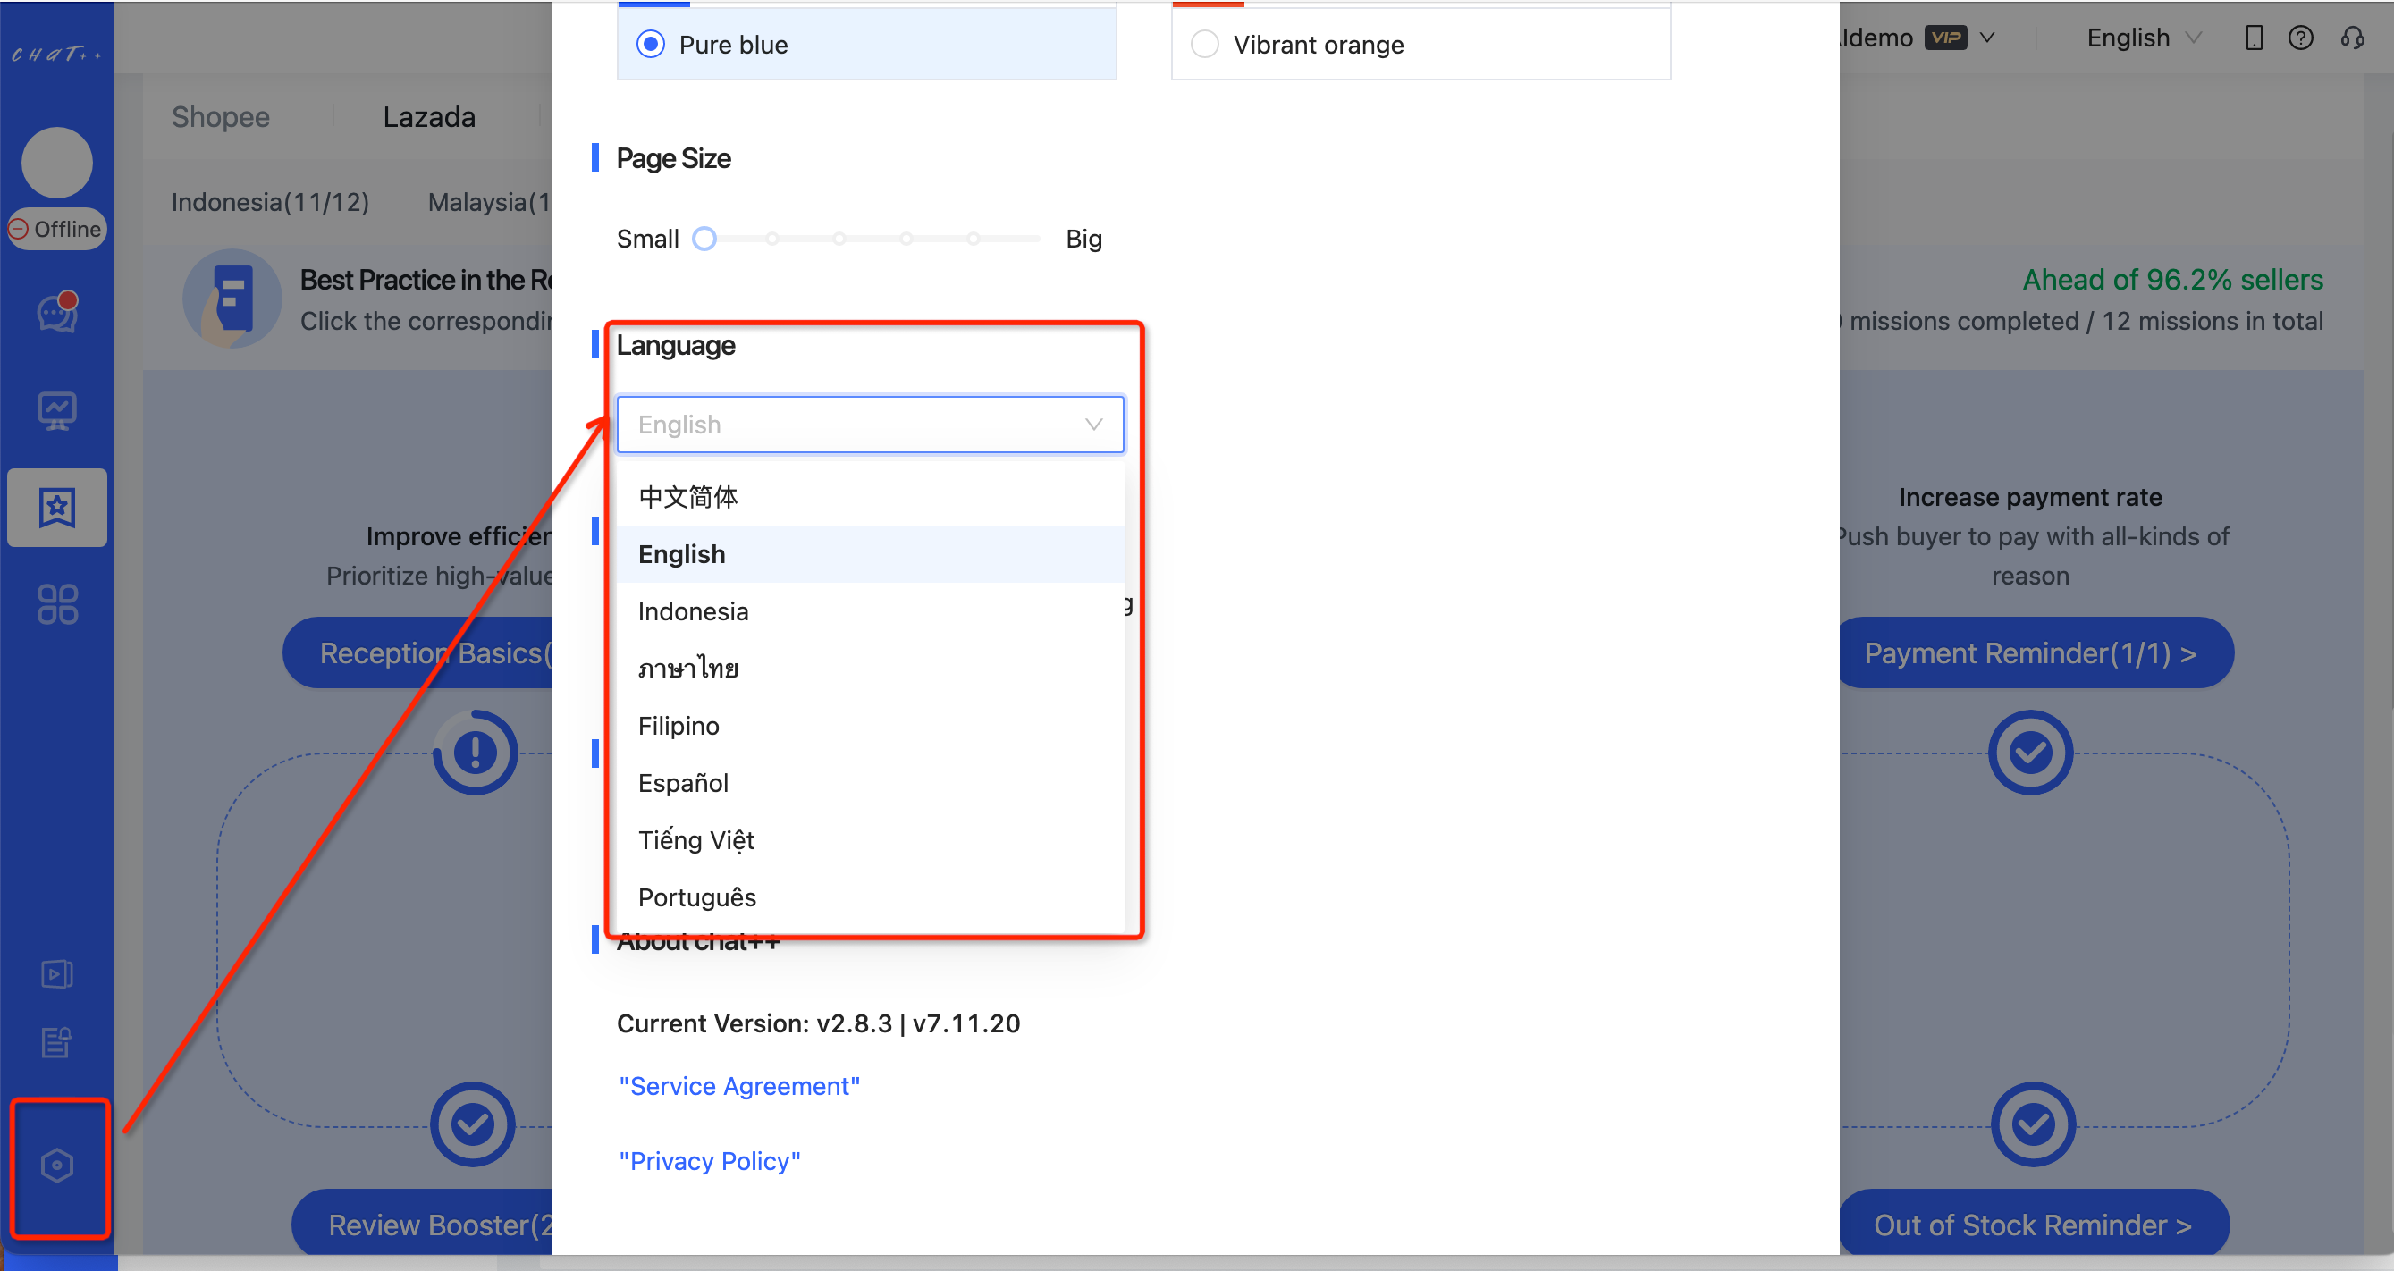Open the settings hexagon icon in sidebar
2394x1271 pixels.
point(56,1166)
